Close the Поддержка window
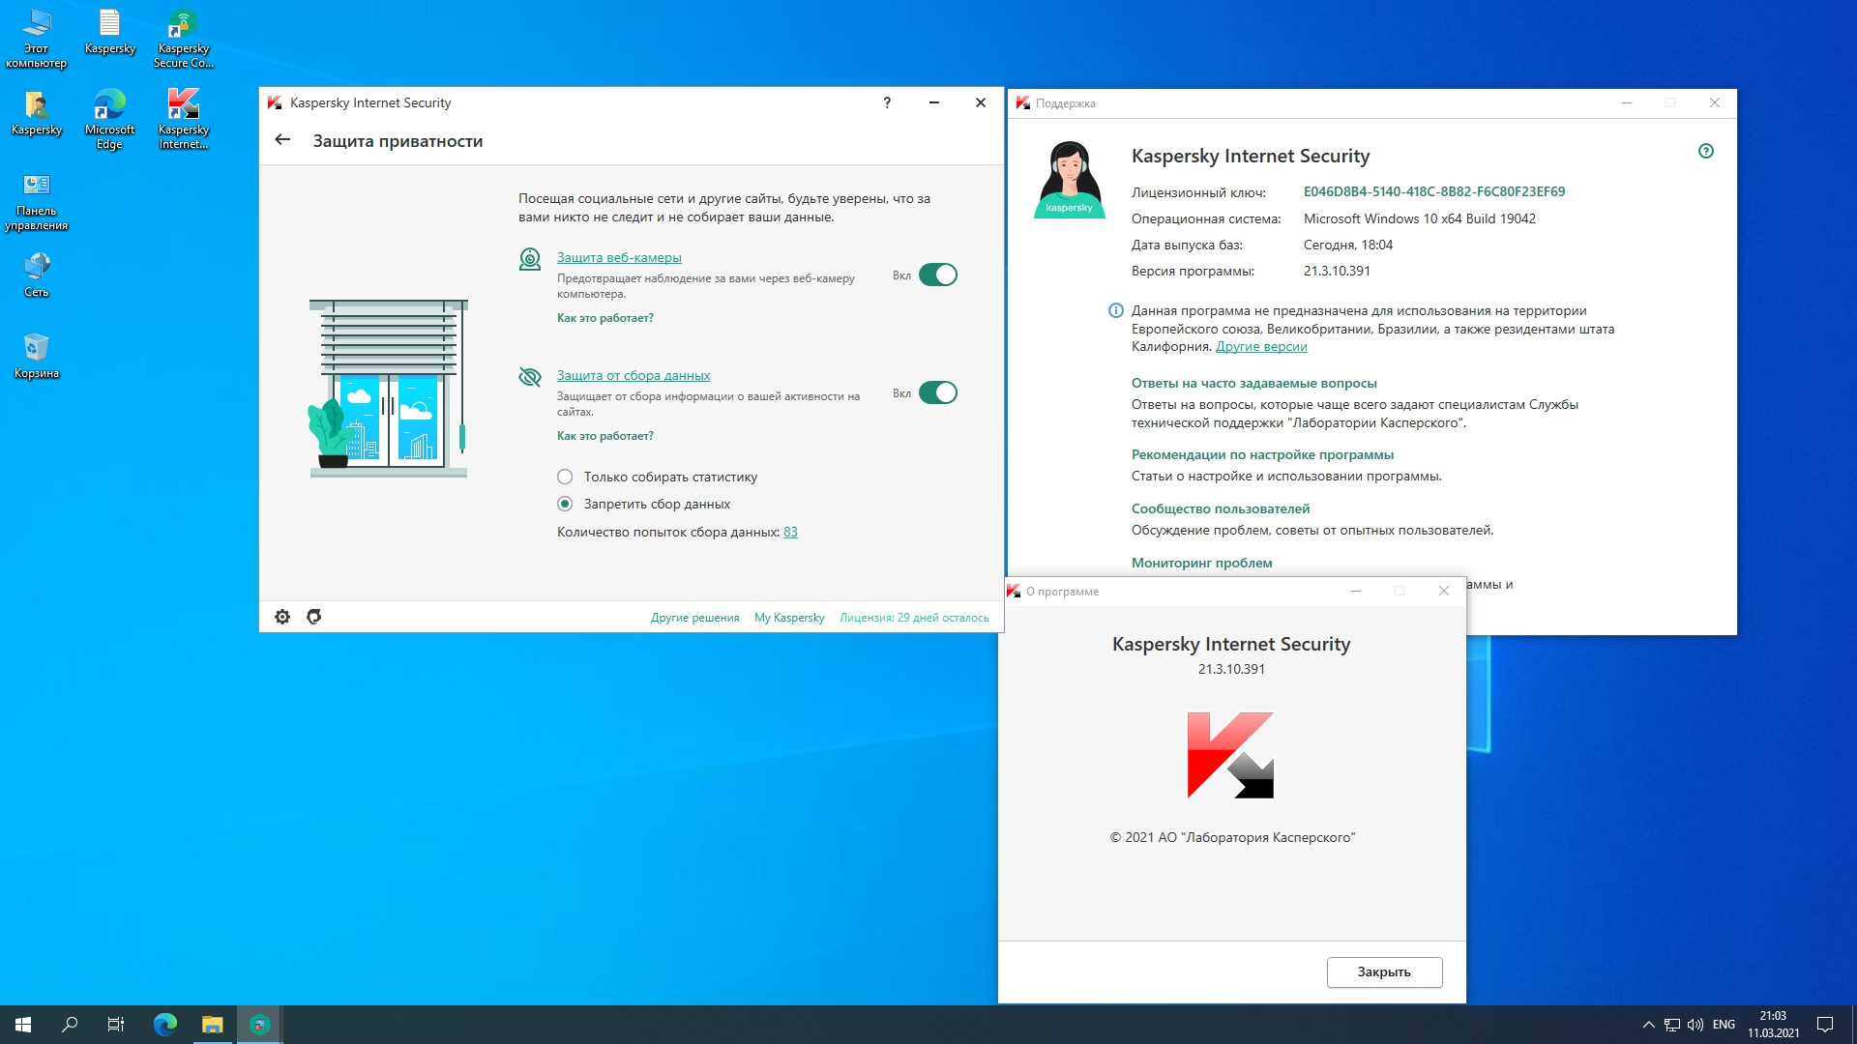1857x1044 pixels. tap(1715, 103)
